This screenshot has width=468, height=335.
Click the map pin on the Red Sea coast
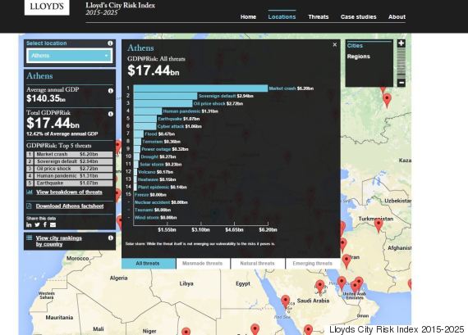pyautogui.click(x=286, y=301)
